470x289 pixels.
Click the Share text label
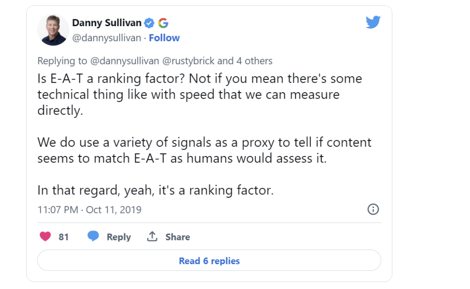pos(178,237)
